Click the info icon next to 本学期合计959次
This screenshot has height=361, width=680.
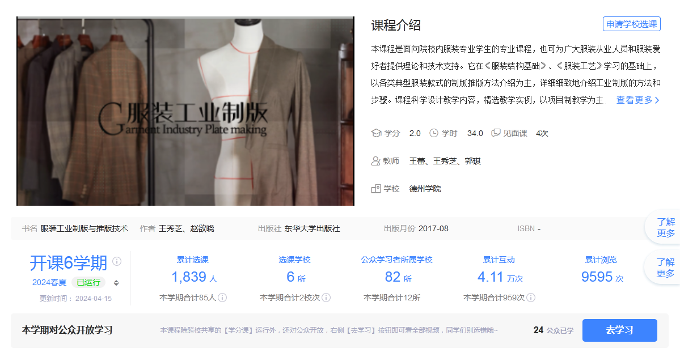[530, 298]
